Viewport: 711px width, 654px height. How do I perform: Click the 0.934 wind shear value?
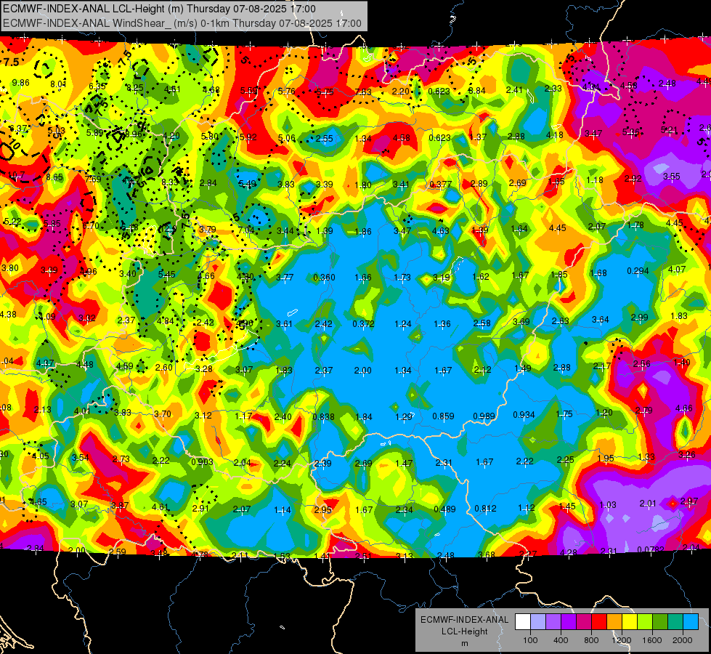pyautogui.click(x=524, y=415)
